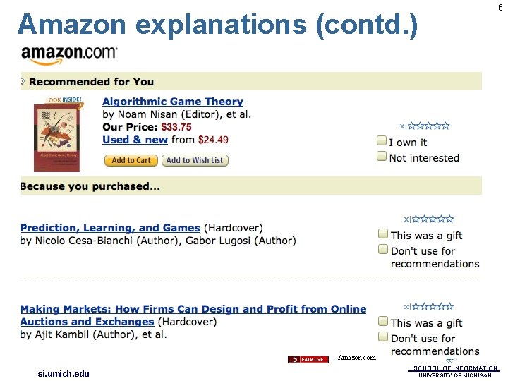Click the star rating for Prediction, Learning, and Games
This screenshot has width=508, height=381.
433,219
